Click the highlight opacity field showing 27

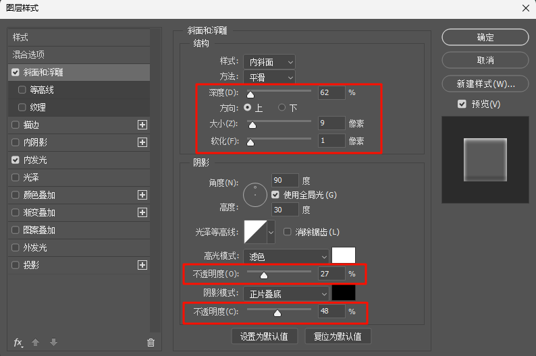[331, 274]
